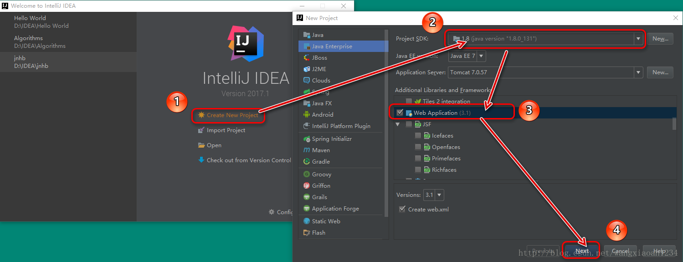
Task: Open the Algorithms recent project
Action: [x=68, y=42]
